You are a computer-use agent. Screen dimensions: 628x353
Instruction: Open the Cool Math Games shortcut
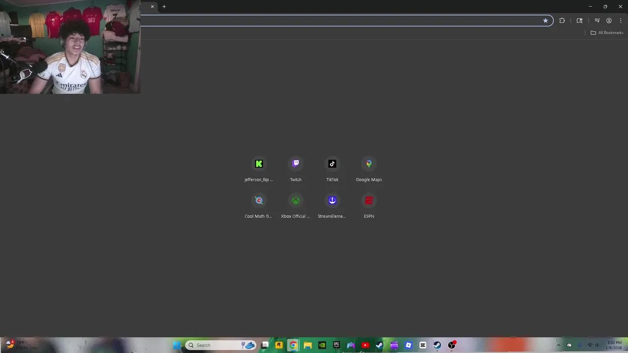click(259, 206)
